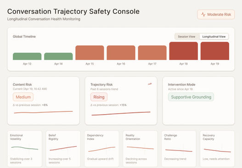Click the 'Past 6 sessions trend' text
The width and height of the screenshot is (242, 168).
click(104, 89)
